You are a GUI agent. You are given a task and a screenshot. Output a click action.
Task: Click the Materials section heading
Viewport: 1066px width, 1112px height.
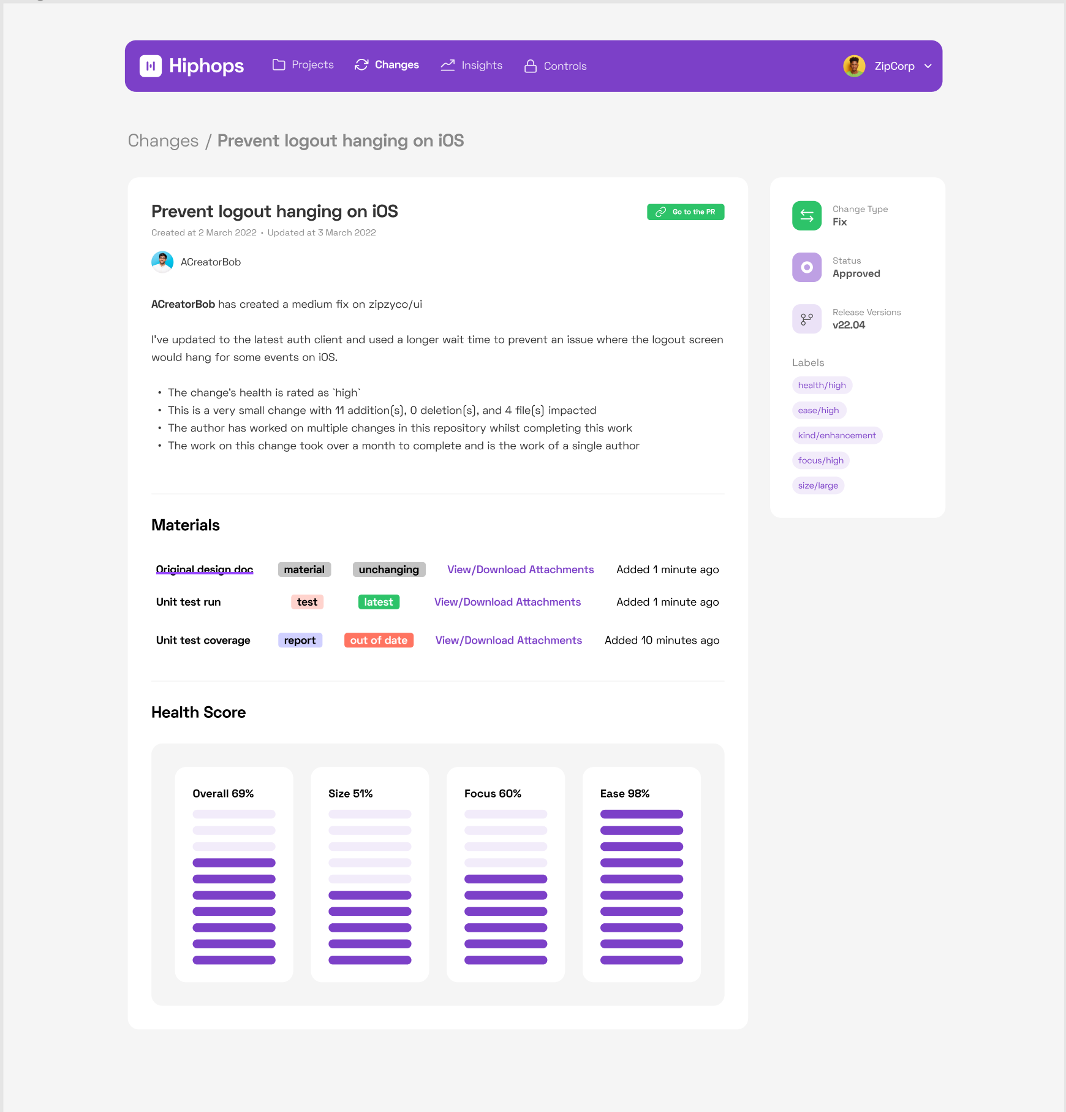[186, 525]
